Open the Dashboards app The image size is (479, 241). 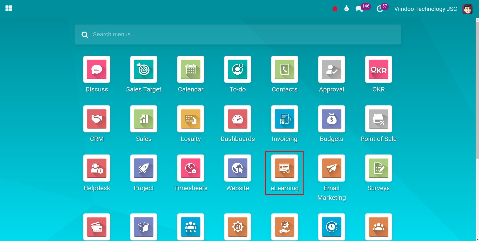click(x=238, y=119)
